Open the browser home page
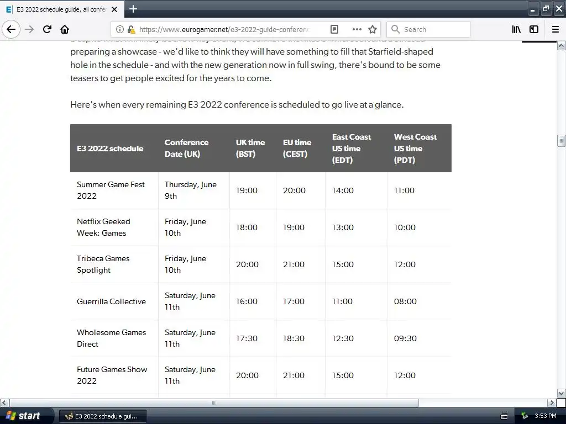Image resolution: width=566 pixels, height=424 pixels. (x=65, y=29)
